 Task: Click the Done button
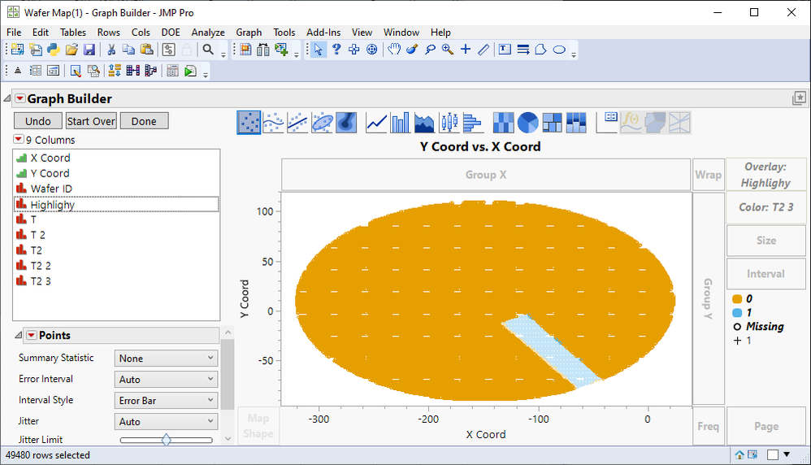point(144,121)
